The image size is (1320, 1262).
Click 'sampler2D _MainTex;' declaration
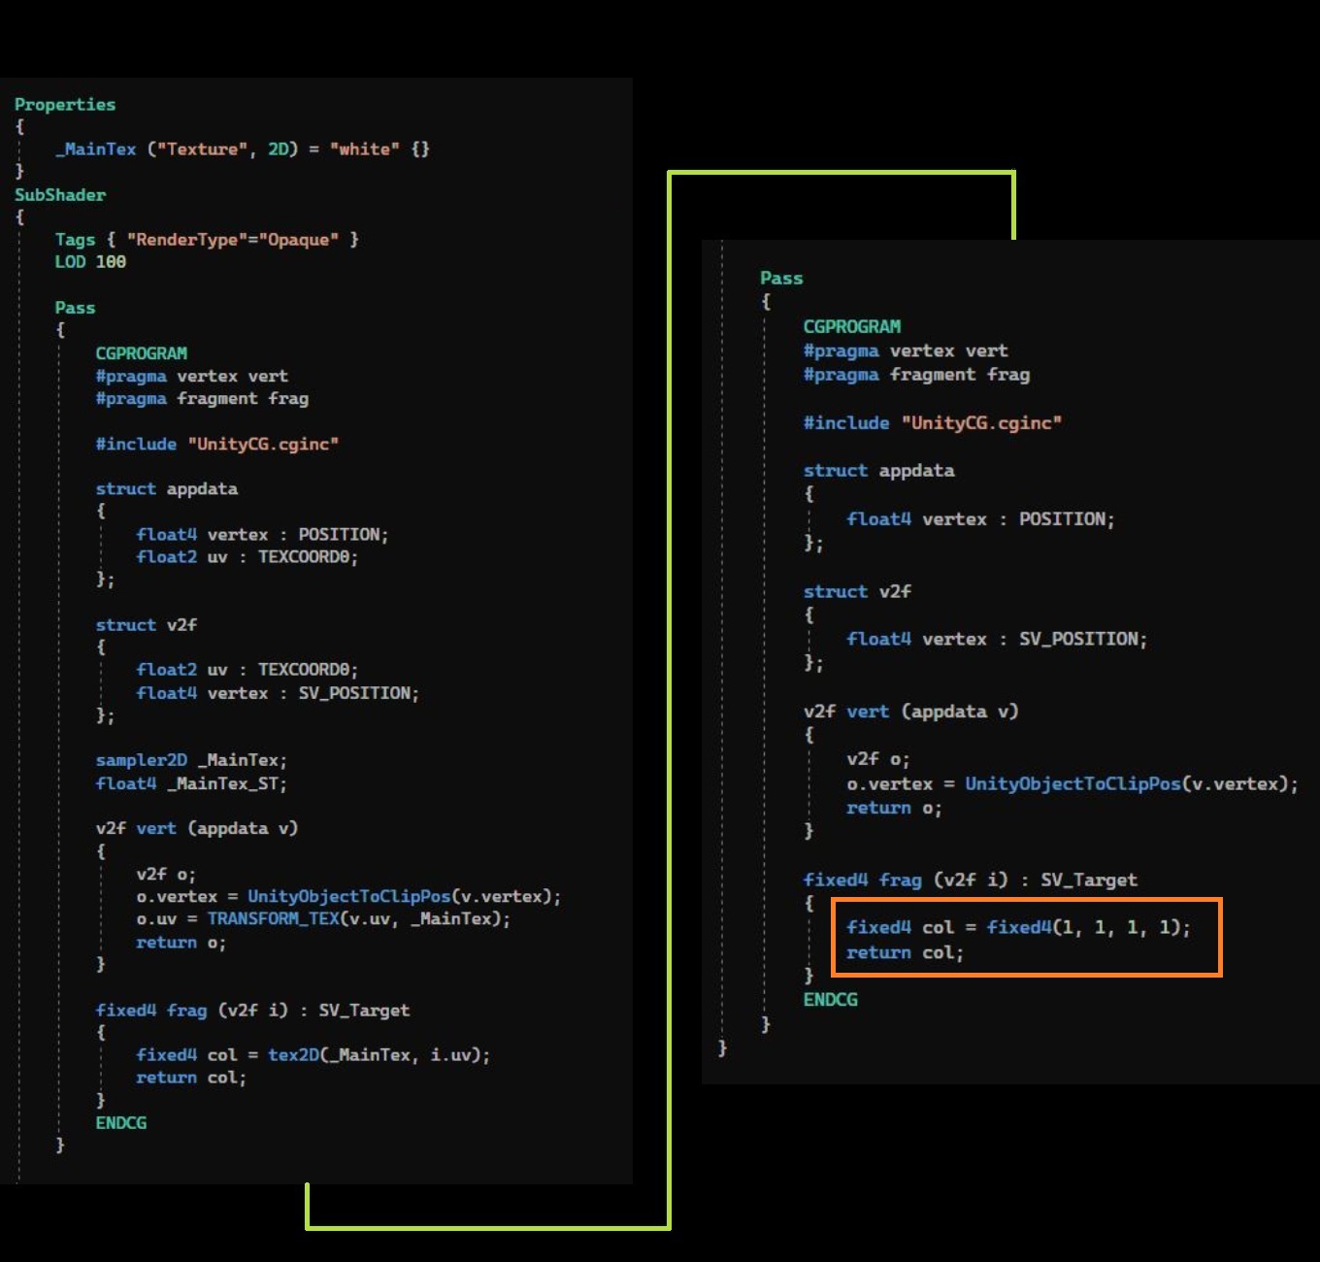coord(191,760)
